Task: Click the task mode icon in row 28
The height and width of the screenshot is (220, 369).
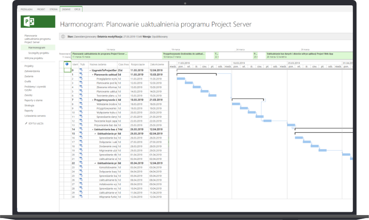Action: [81, 189]
